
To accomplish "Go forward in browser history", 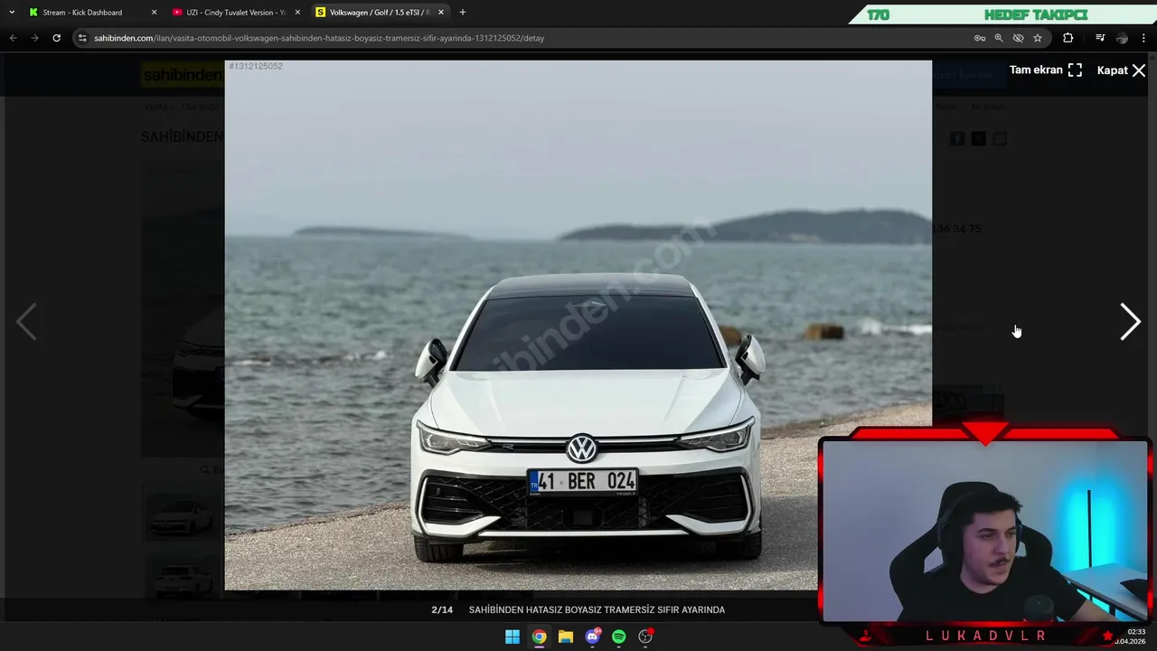I will [x=34, y=38].
